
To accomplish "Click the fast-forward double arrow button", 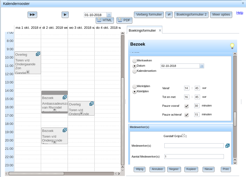I will coord(32,15).
